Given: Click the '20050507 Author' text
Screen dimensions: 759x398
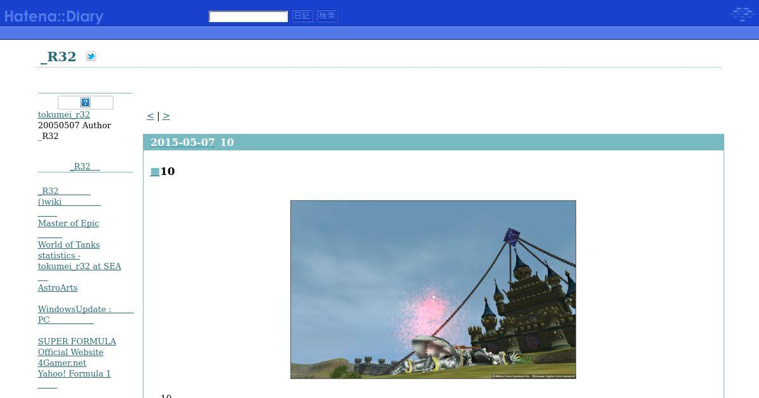Looking at the screenshot, I should [75, 125].
